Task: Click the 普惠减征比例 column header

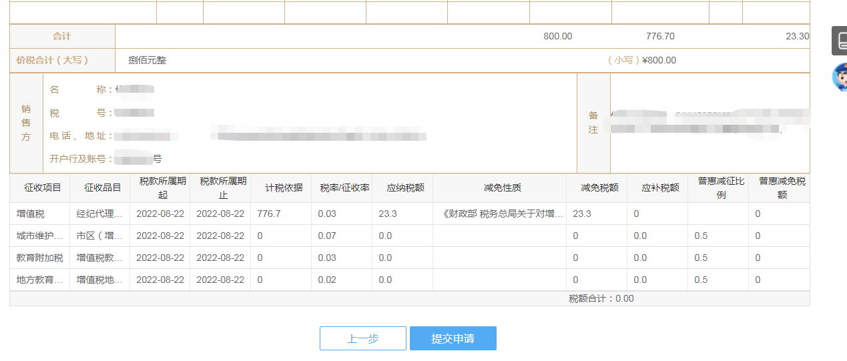Action: point(718,188)
